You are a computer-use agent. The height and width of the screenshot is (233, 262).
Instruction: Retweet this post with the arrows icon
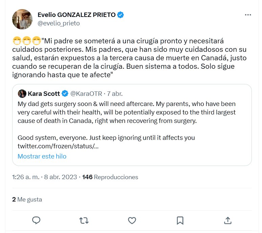(x=84, y=220)
